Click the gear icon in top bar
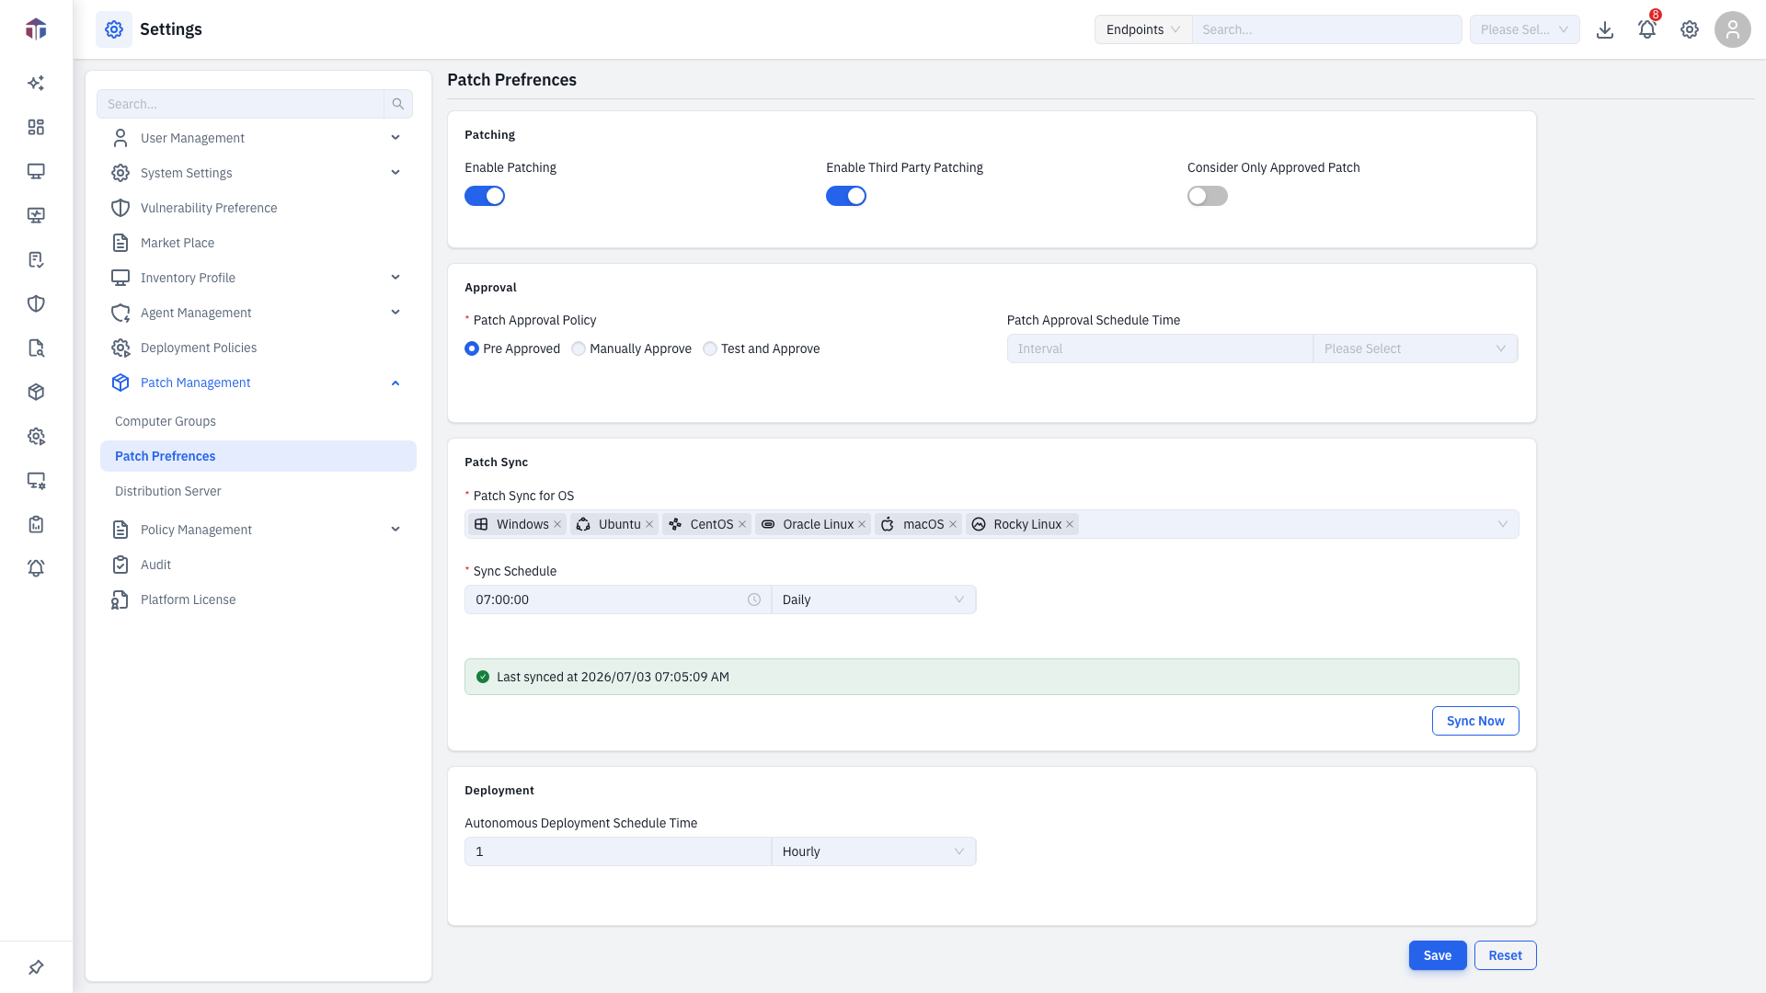The height and width of the screenshot is (993, 1766). point(1690,29)
